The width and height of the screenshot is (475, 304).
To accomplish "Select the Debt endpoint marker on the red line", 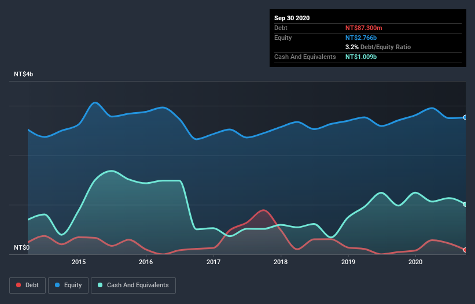I will 465,250.
